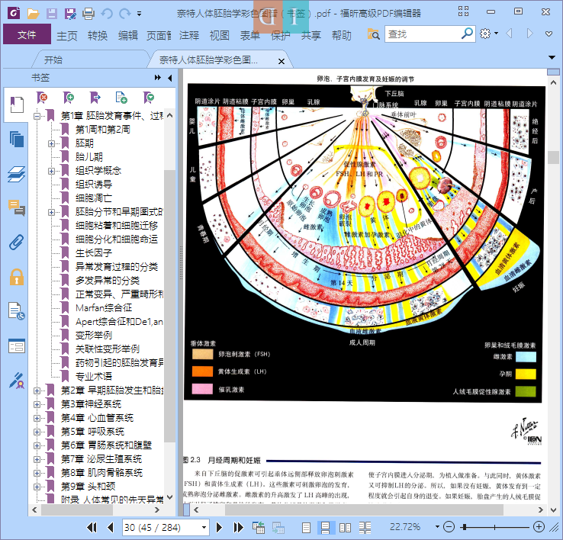Jump to the last page
The image size is (563, 540).
click(x=238, y=528)
